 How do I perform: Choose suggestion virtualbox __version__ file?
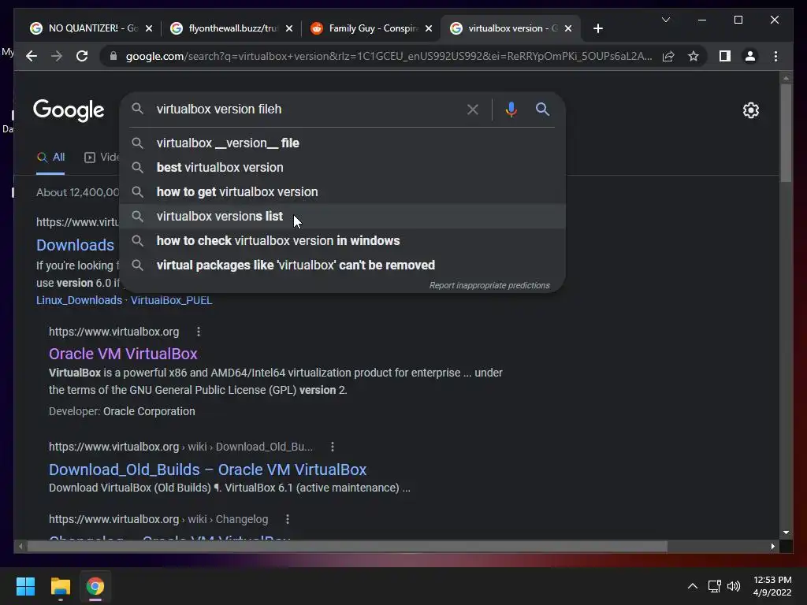[342, 143]
